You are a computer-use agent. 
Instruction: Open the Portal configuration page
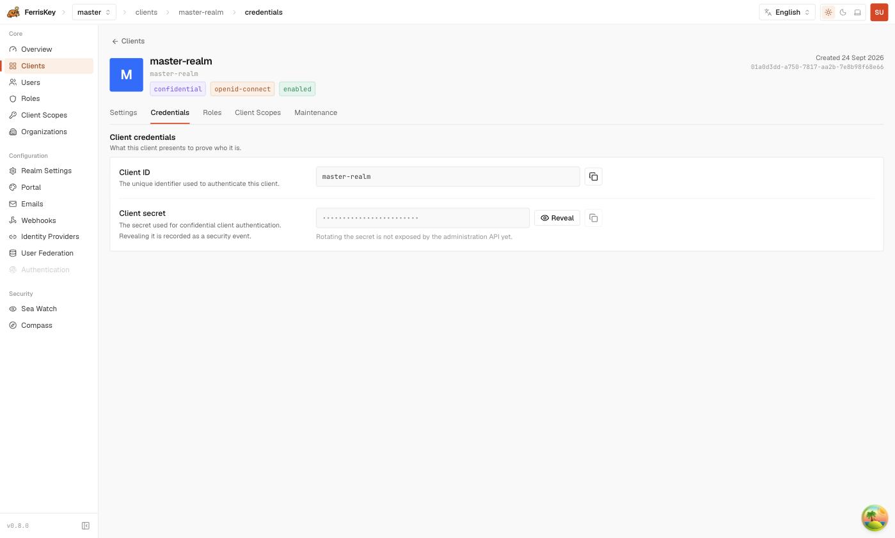click(49, 187)
